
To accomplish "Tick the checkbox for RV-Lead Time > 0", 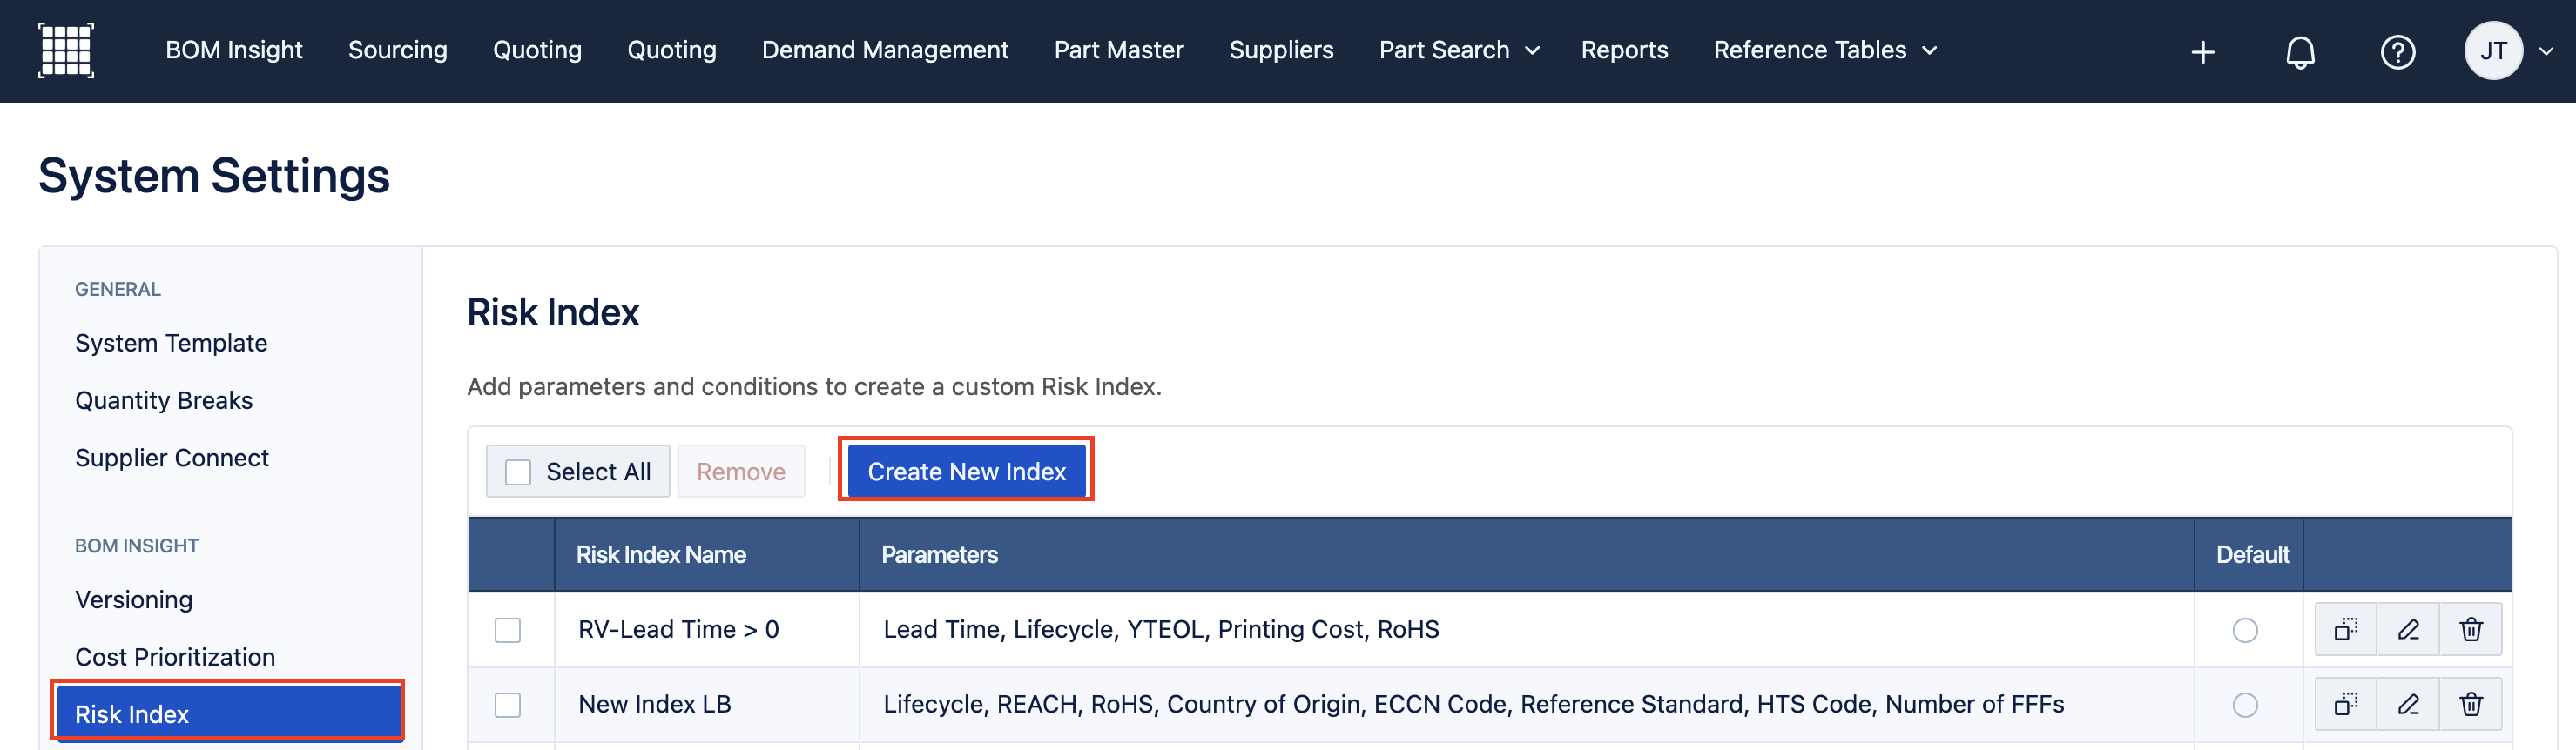I will tap(508, 630).
